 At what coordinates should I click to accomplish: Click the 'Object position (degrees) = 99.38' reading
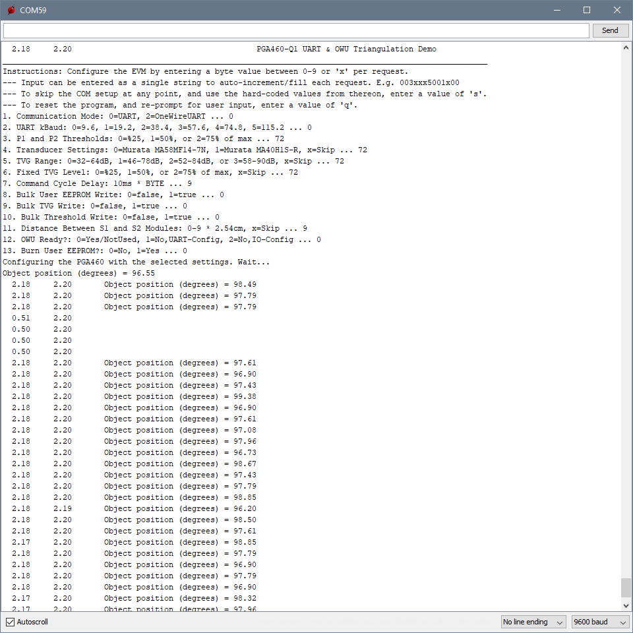point(180,397)
